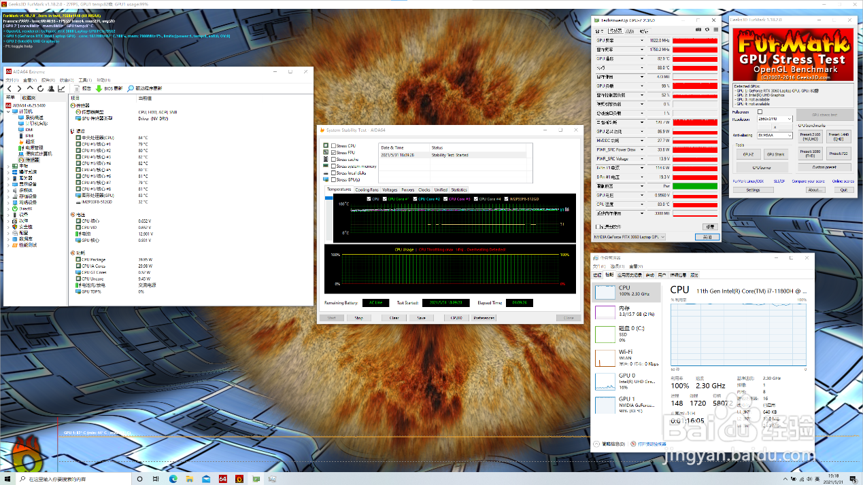Collapse the computer node in the AIDA64 tree
The image size is (863, 485).
point(8,111)
